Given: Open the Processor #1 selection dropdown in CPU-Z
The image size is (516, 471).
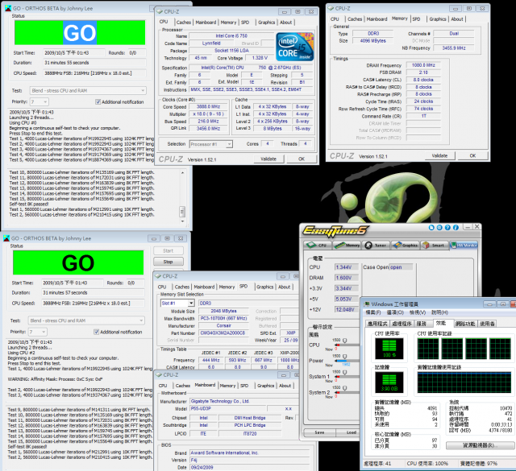Looking at the screenshot, I should pos(211,144).
